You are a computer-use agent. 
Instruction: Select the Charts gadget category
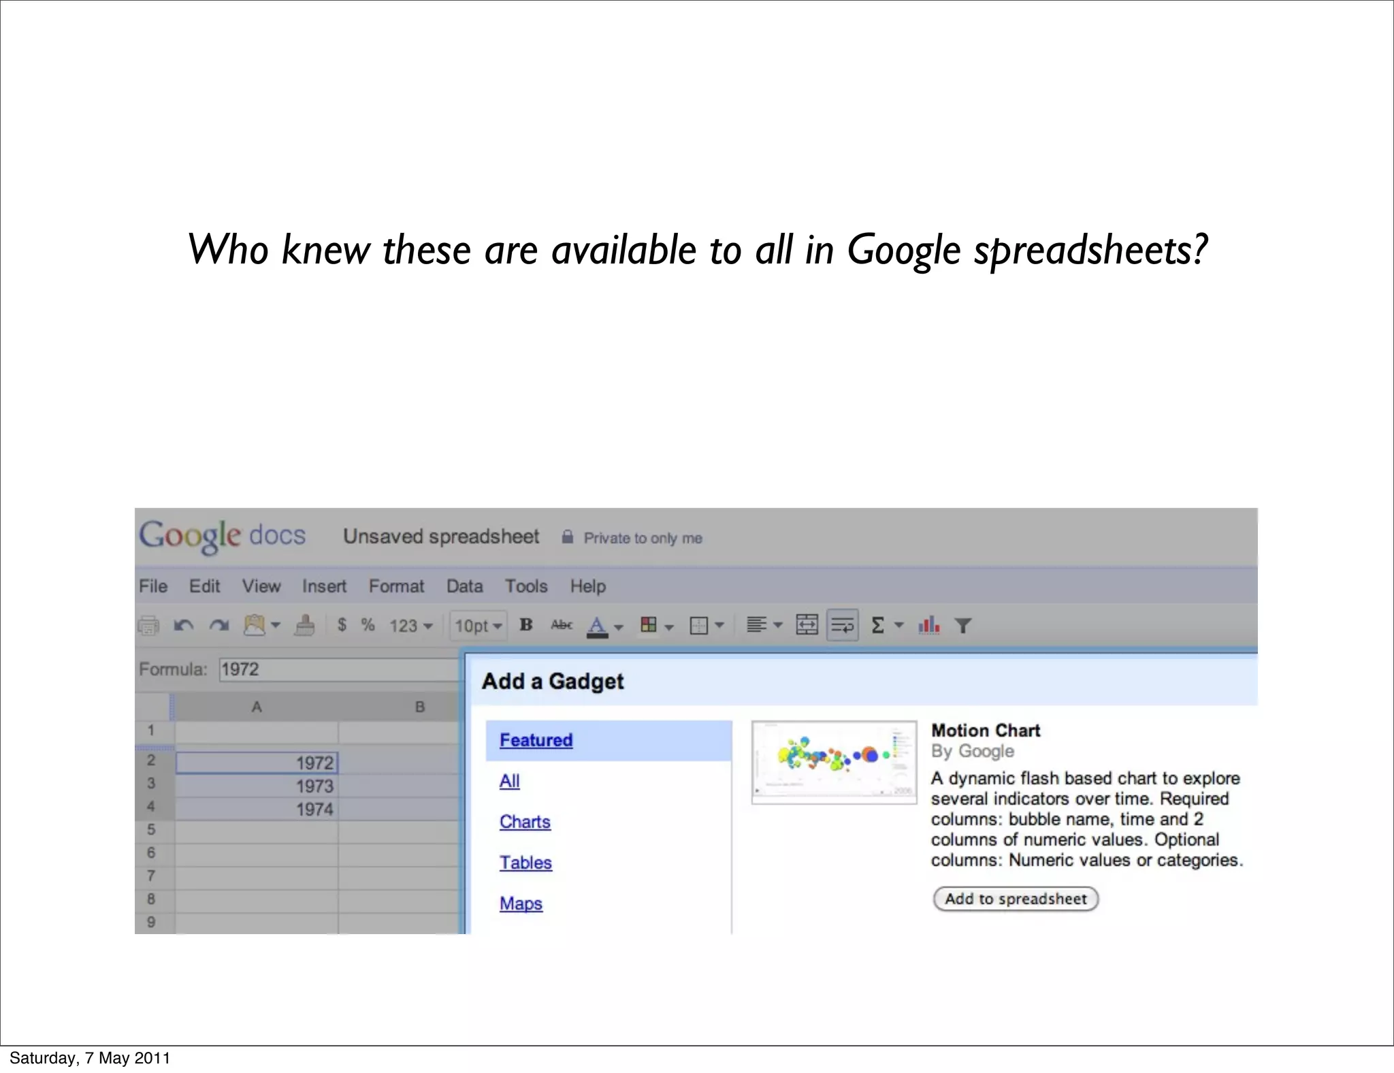point(525,822)
